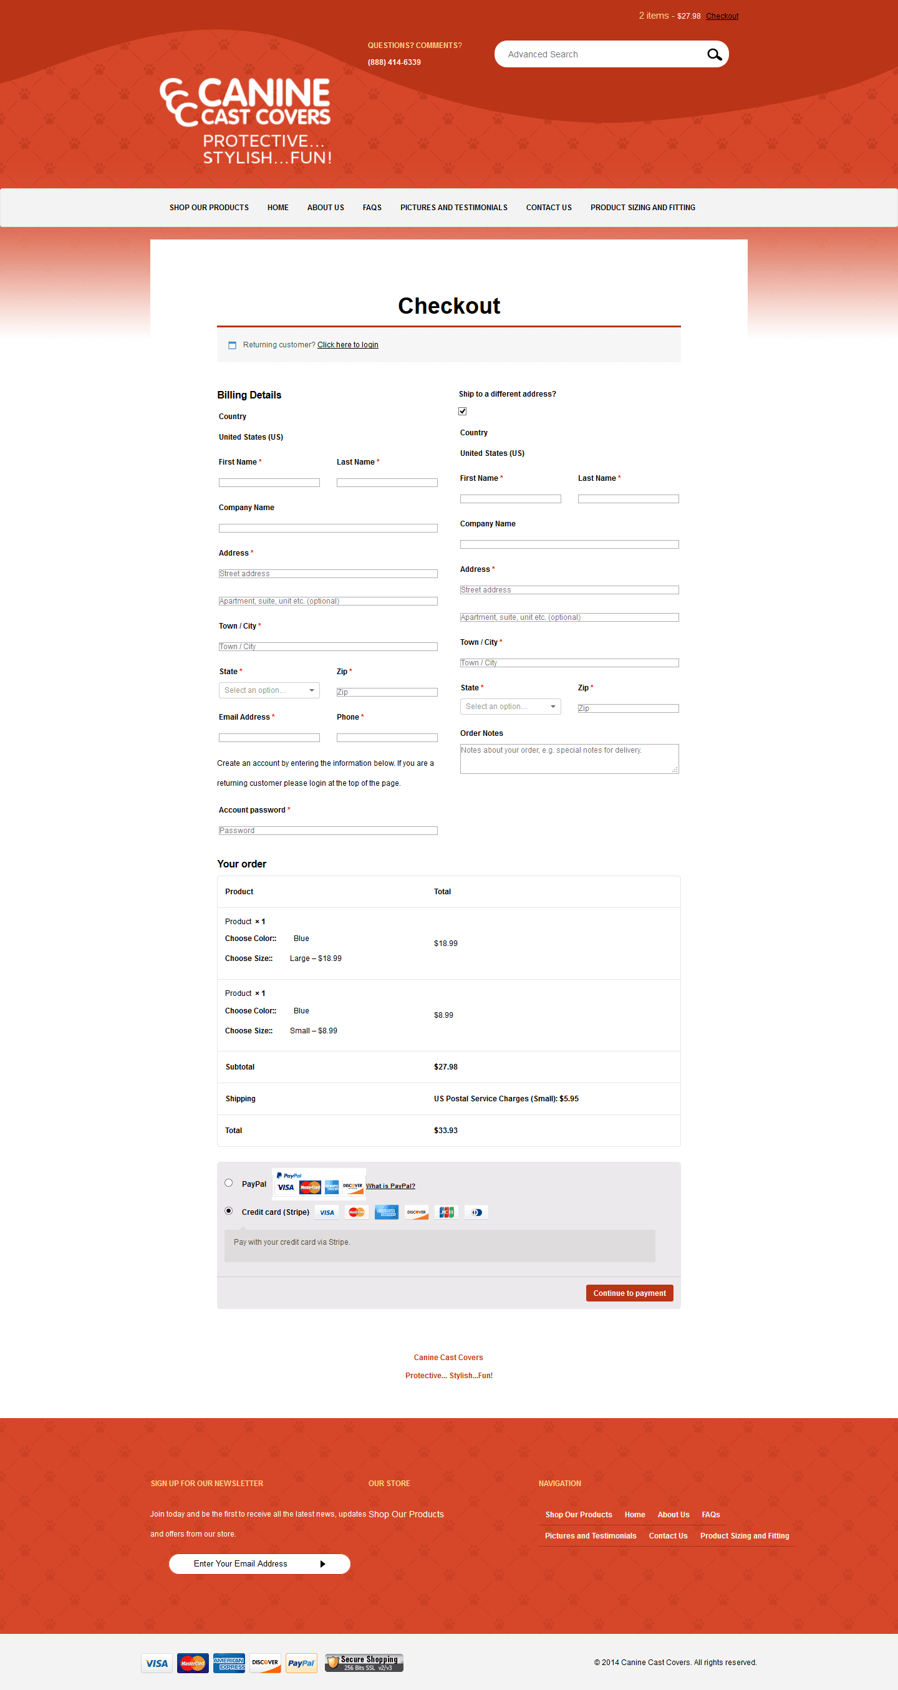Click the Secure Shopping SSL badge
Image resolution: width=898 pixels, height=1690 pixels.
pos(364,1663)
